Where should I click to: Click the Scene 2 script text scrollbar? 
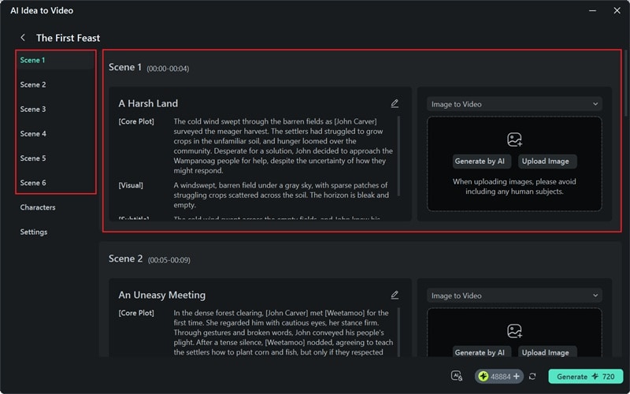pos(398,332)
